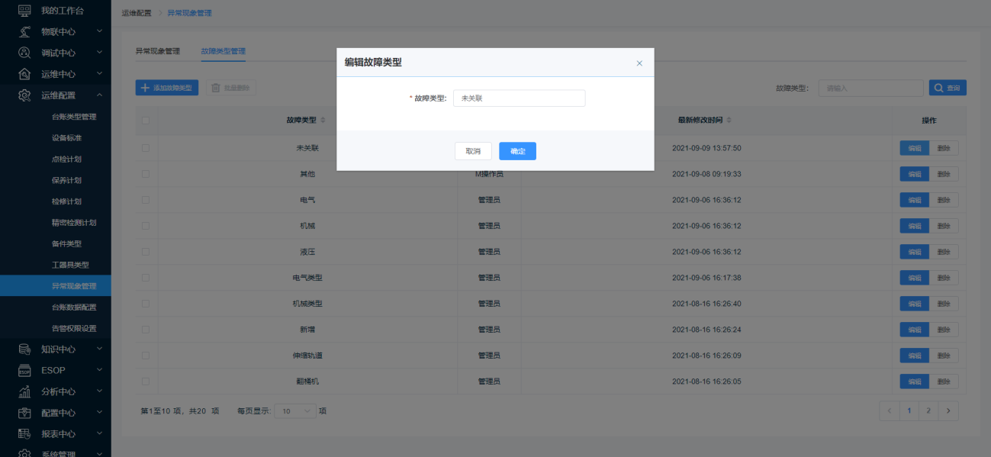Switch to the 异常现象管理 tab

pos(158,51)
